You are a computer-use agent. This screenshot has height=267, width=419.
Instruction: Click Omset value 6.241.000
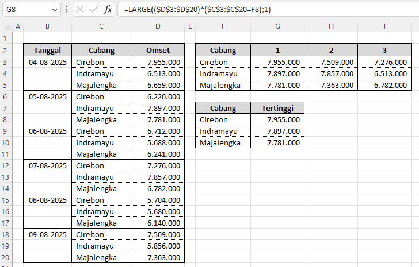click(158, 154)
